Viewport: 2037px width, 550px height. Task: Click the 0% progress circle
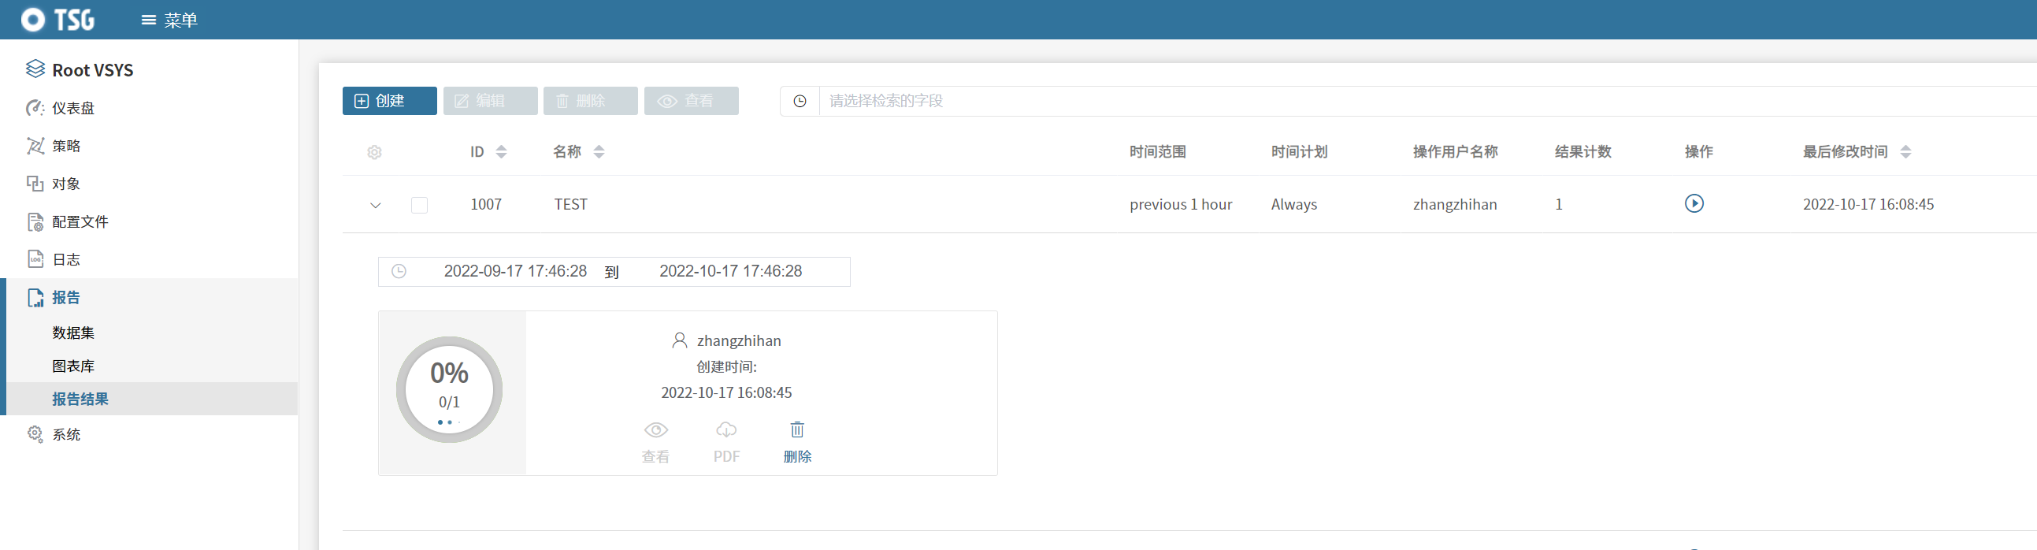(x=449, y=389)
